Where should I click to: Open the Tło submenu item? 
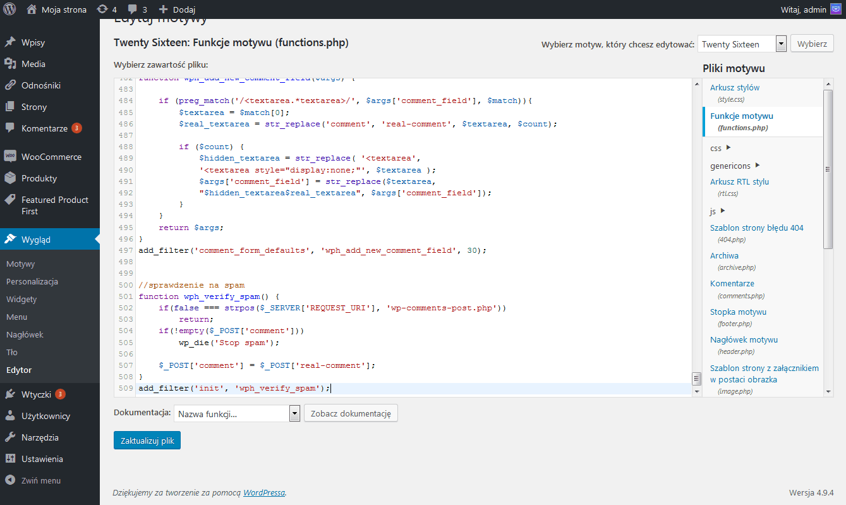(x=12, y=352)
